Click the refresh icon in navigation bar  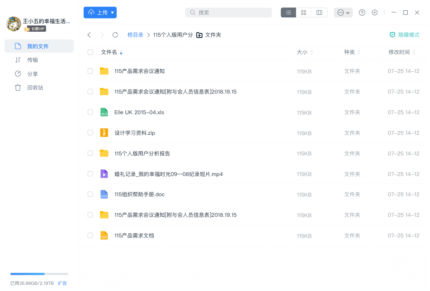(x=115, y=35)
